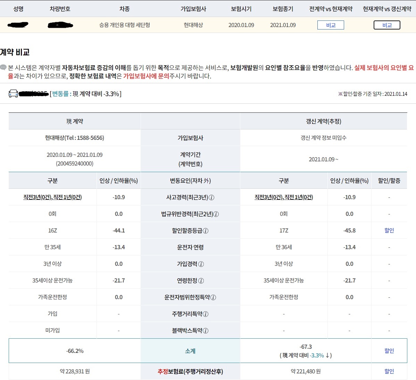
Task: Click the 현대해상 insurer cell in top row
Action: coord(193,25)
